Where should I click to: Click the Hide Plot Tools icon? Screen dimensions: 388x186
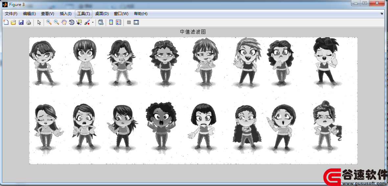[x=129, y=23]
